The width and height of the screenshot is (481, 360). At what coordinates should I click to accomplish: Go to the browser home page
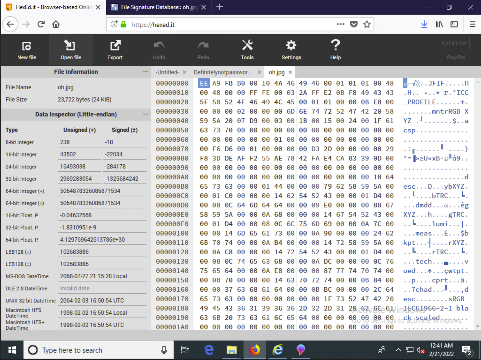click(56, 24)
